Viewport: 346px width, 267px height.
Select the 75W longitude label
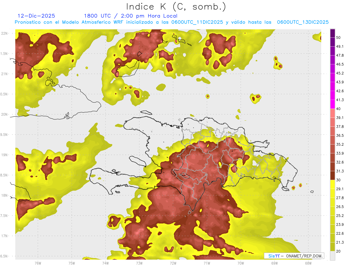(x=72, y=263)
